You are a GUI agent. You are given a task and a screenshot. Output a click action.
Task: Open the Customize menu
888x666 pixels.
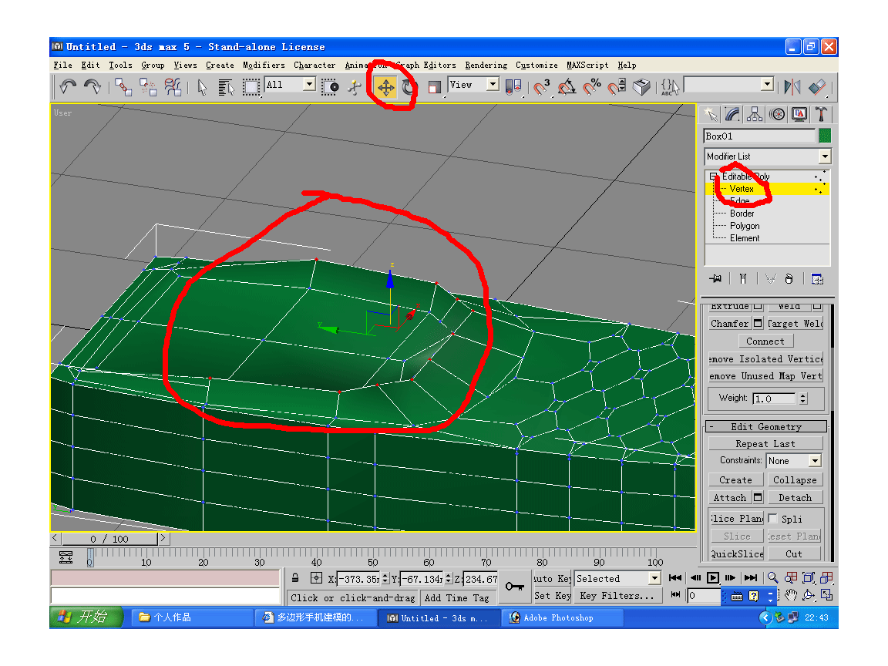pyautogui.click(x=536, y=65)
